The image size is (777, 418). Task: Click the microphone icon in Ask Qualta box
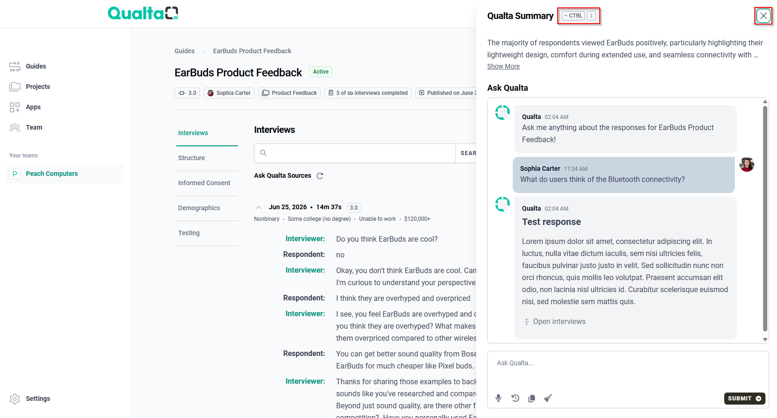498,398
